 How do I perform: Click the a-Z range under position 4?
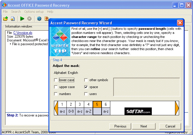point(89,112)
